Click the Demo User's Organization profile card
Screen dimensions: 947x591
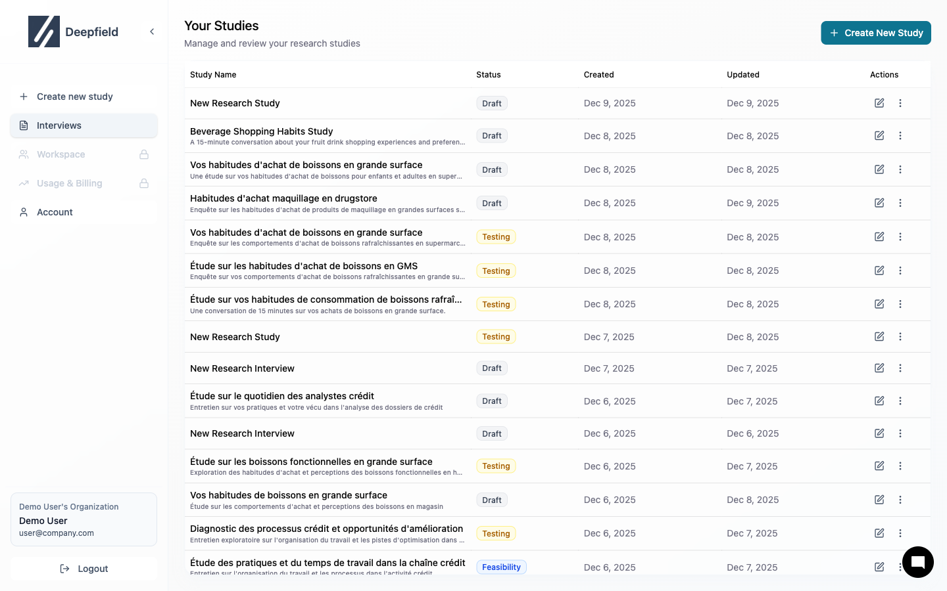coord(84,519)
